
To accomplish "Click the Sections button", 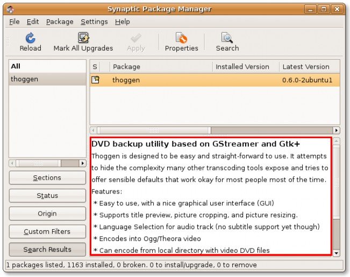I will pos(47,178).
